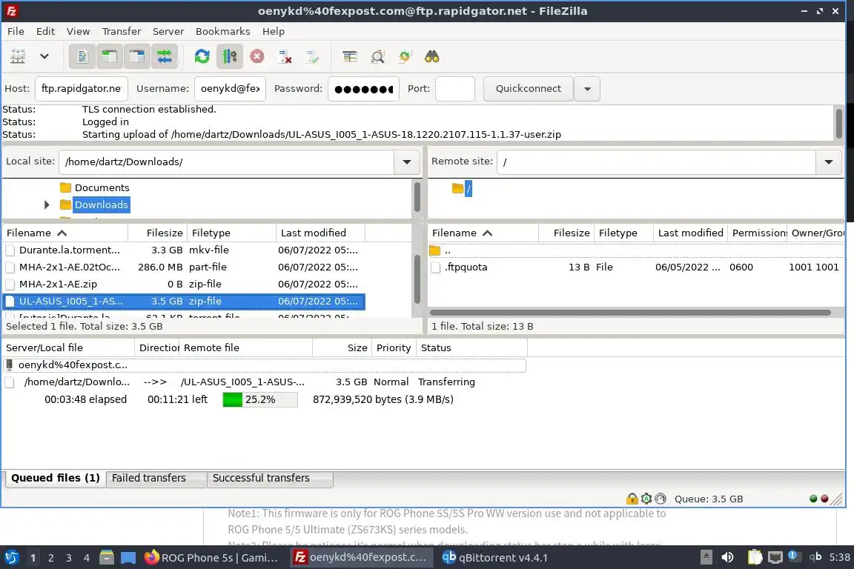Select the .ftpquota remote file
The width and height of the screenshot is (854, 569).
pos(635,267)
